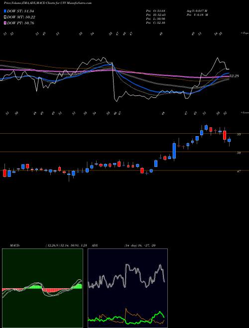Click the chart title mentioning MunafaSutra.com
This screenshot has width=249, height=328.
tap(48, 3)
